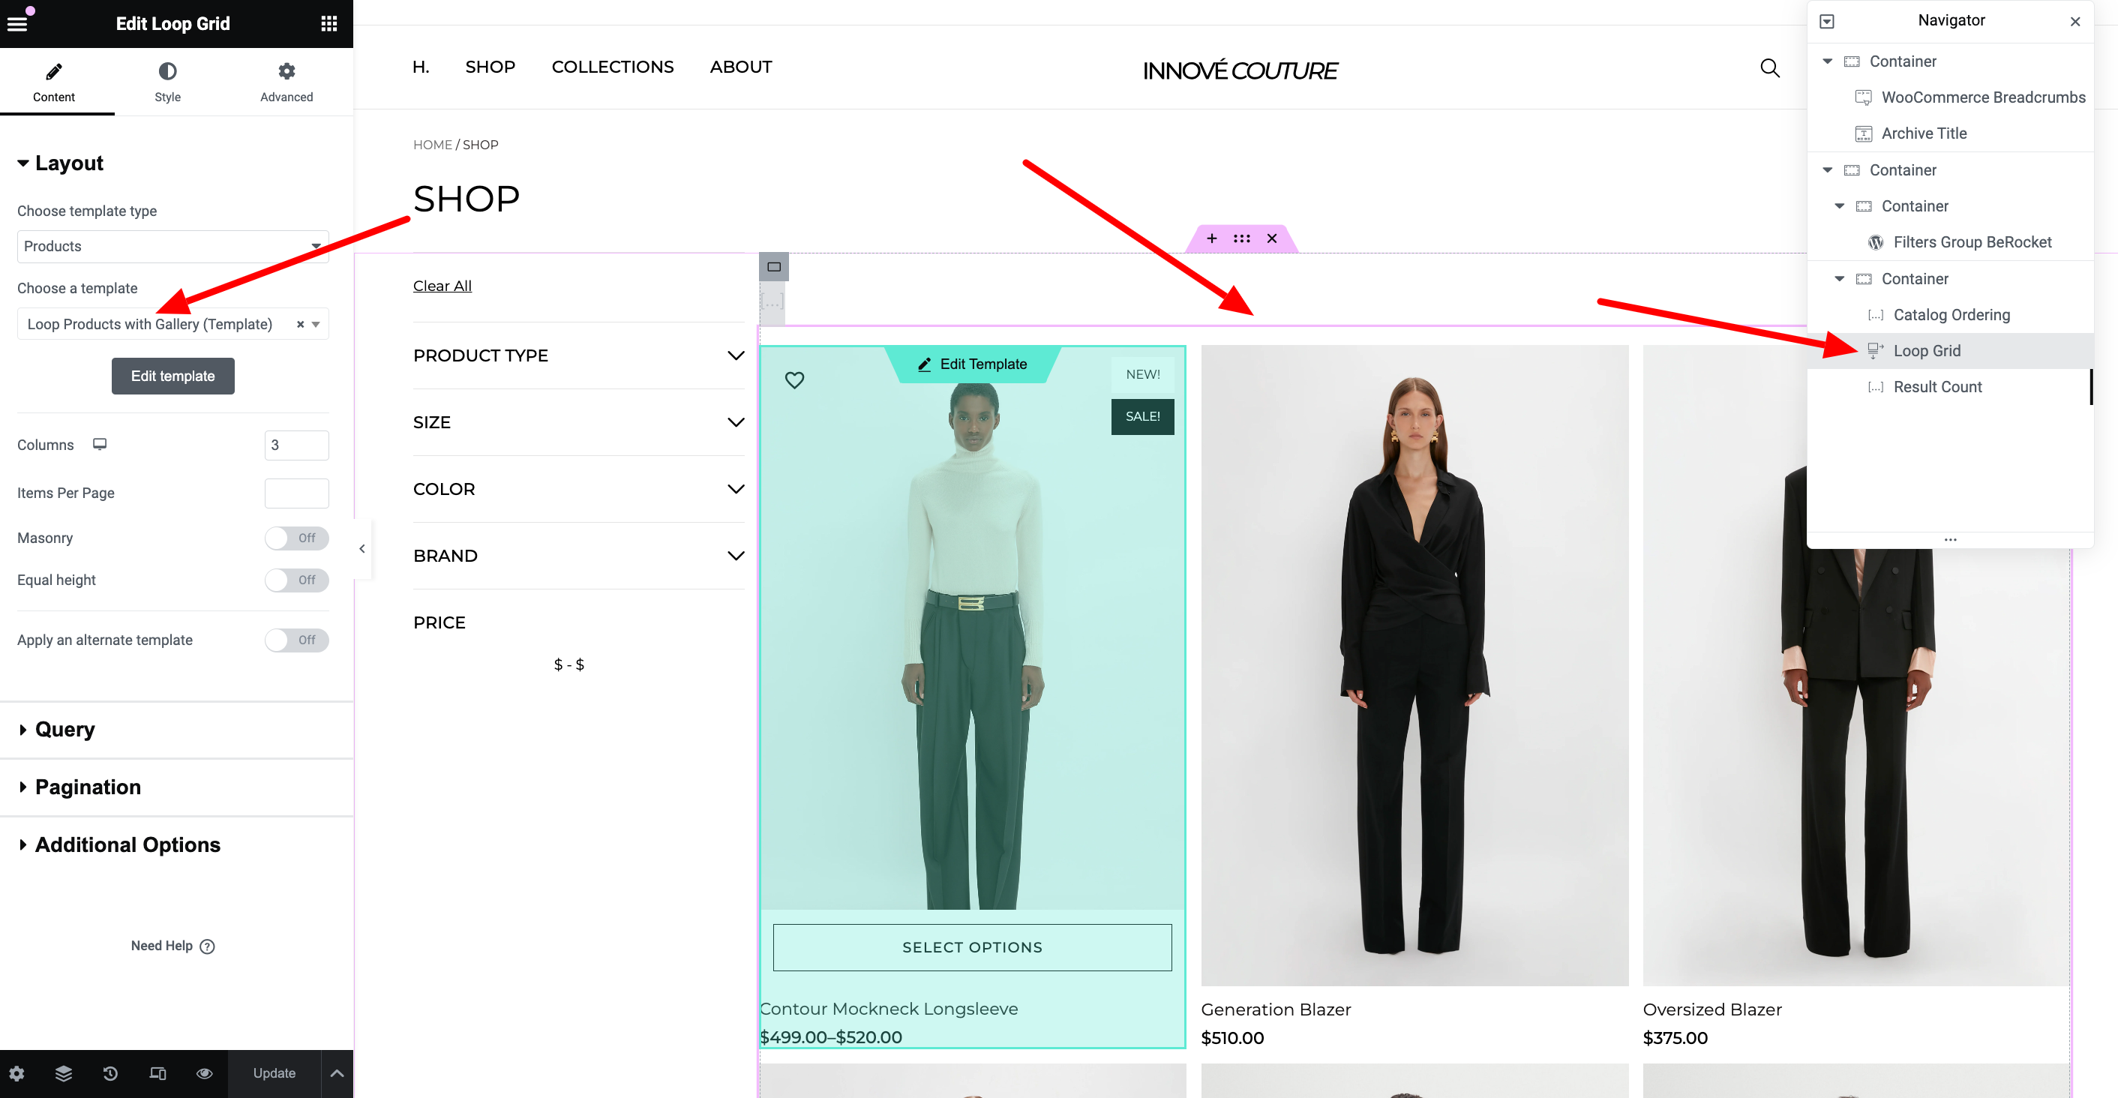Preview changes with the eye icon
Viewport: 2118px width, 1098px height.
205,1073
